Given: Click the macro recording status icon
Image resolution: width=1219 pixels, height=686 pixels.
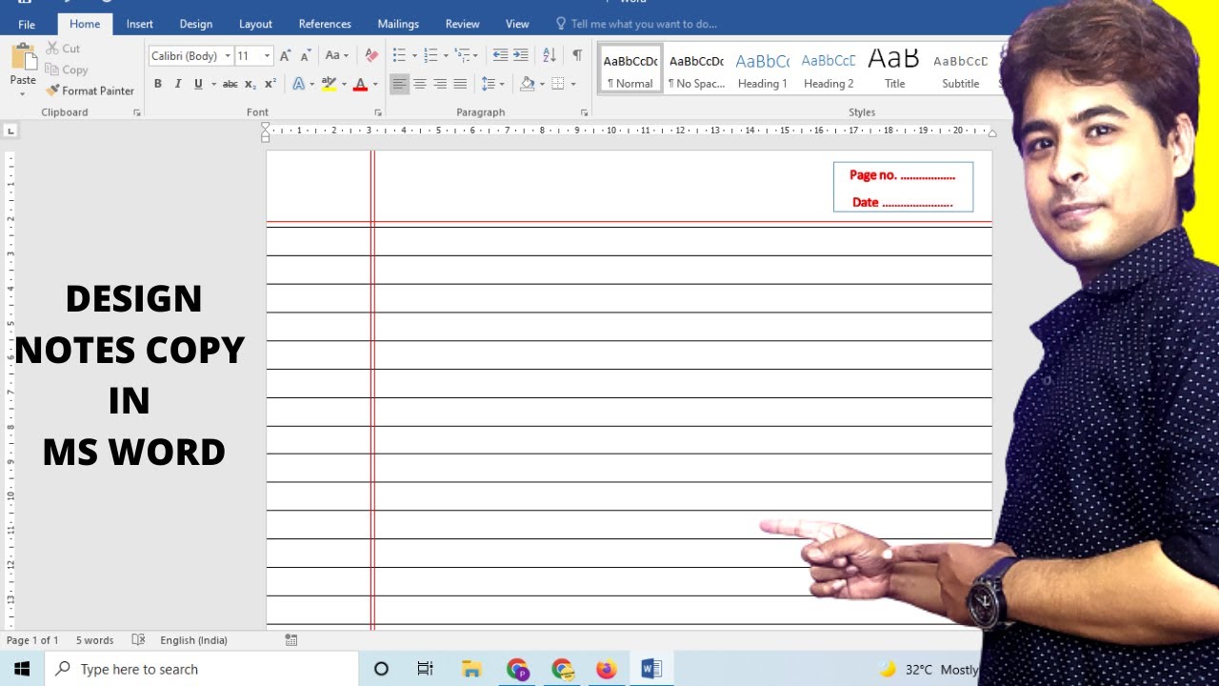Looking at the screenshot, I should (x=291, y=640).
